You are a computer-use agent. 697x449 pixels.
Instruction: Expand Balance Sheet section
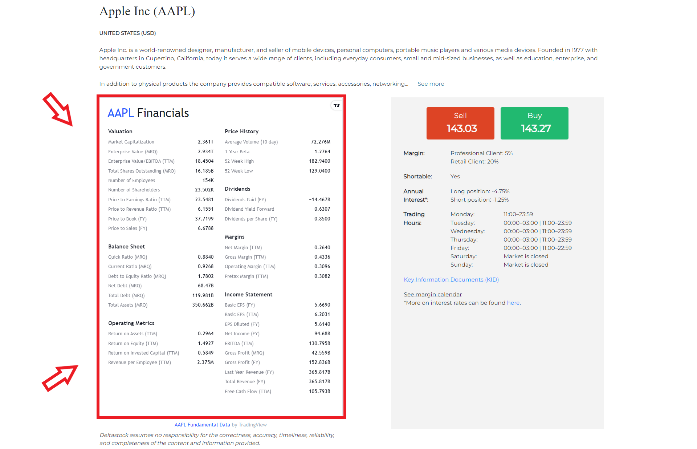click(x=126, y=246)
